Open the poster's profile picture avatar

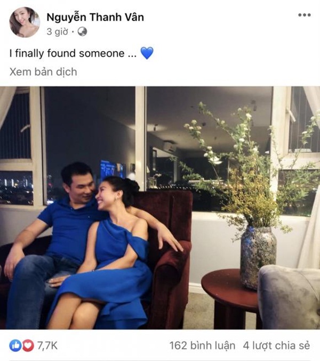(x=25, y=22)
